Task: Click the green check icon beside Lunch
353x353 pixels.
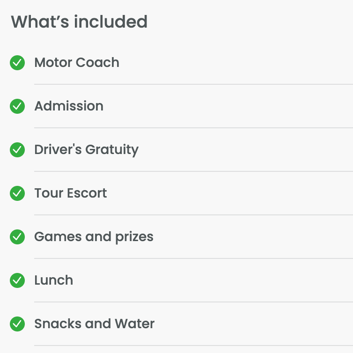Action: pos(17,280)
